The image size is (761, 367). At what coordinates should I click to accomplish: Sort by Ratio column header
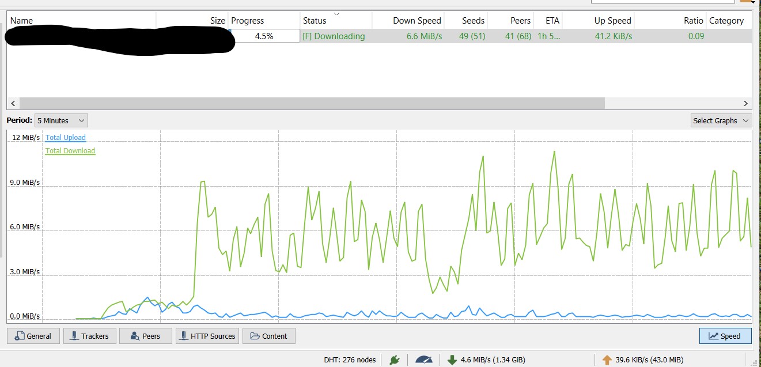coord(671,20)
